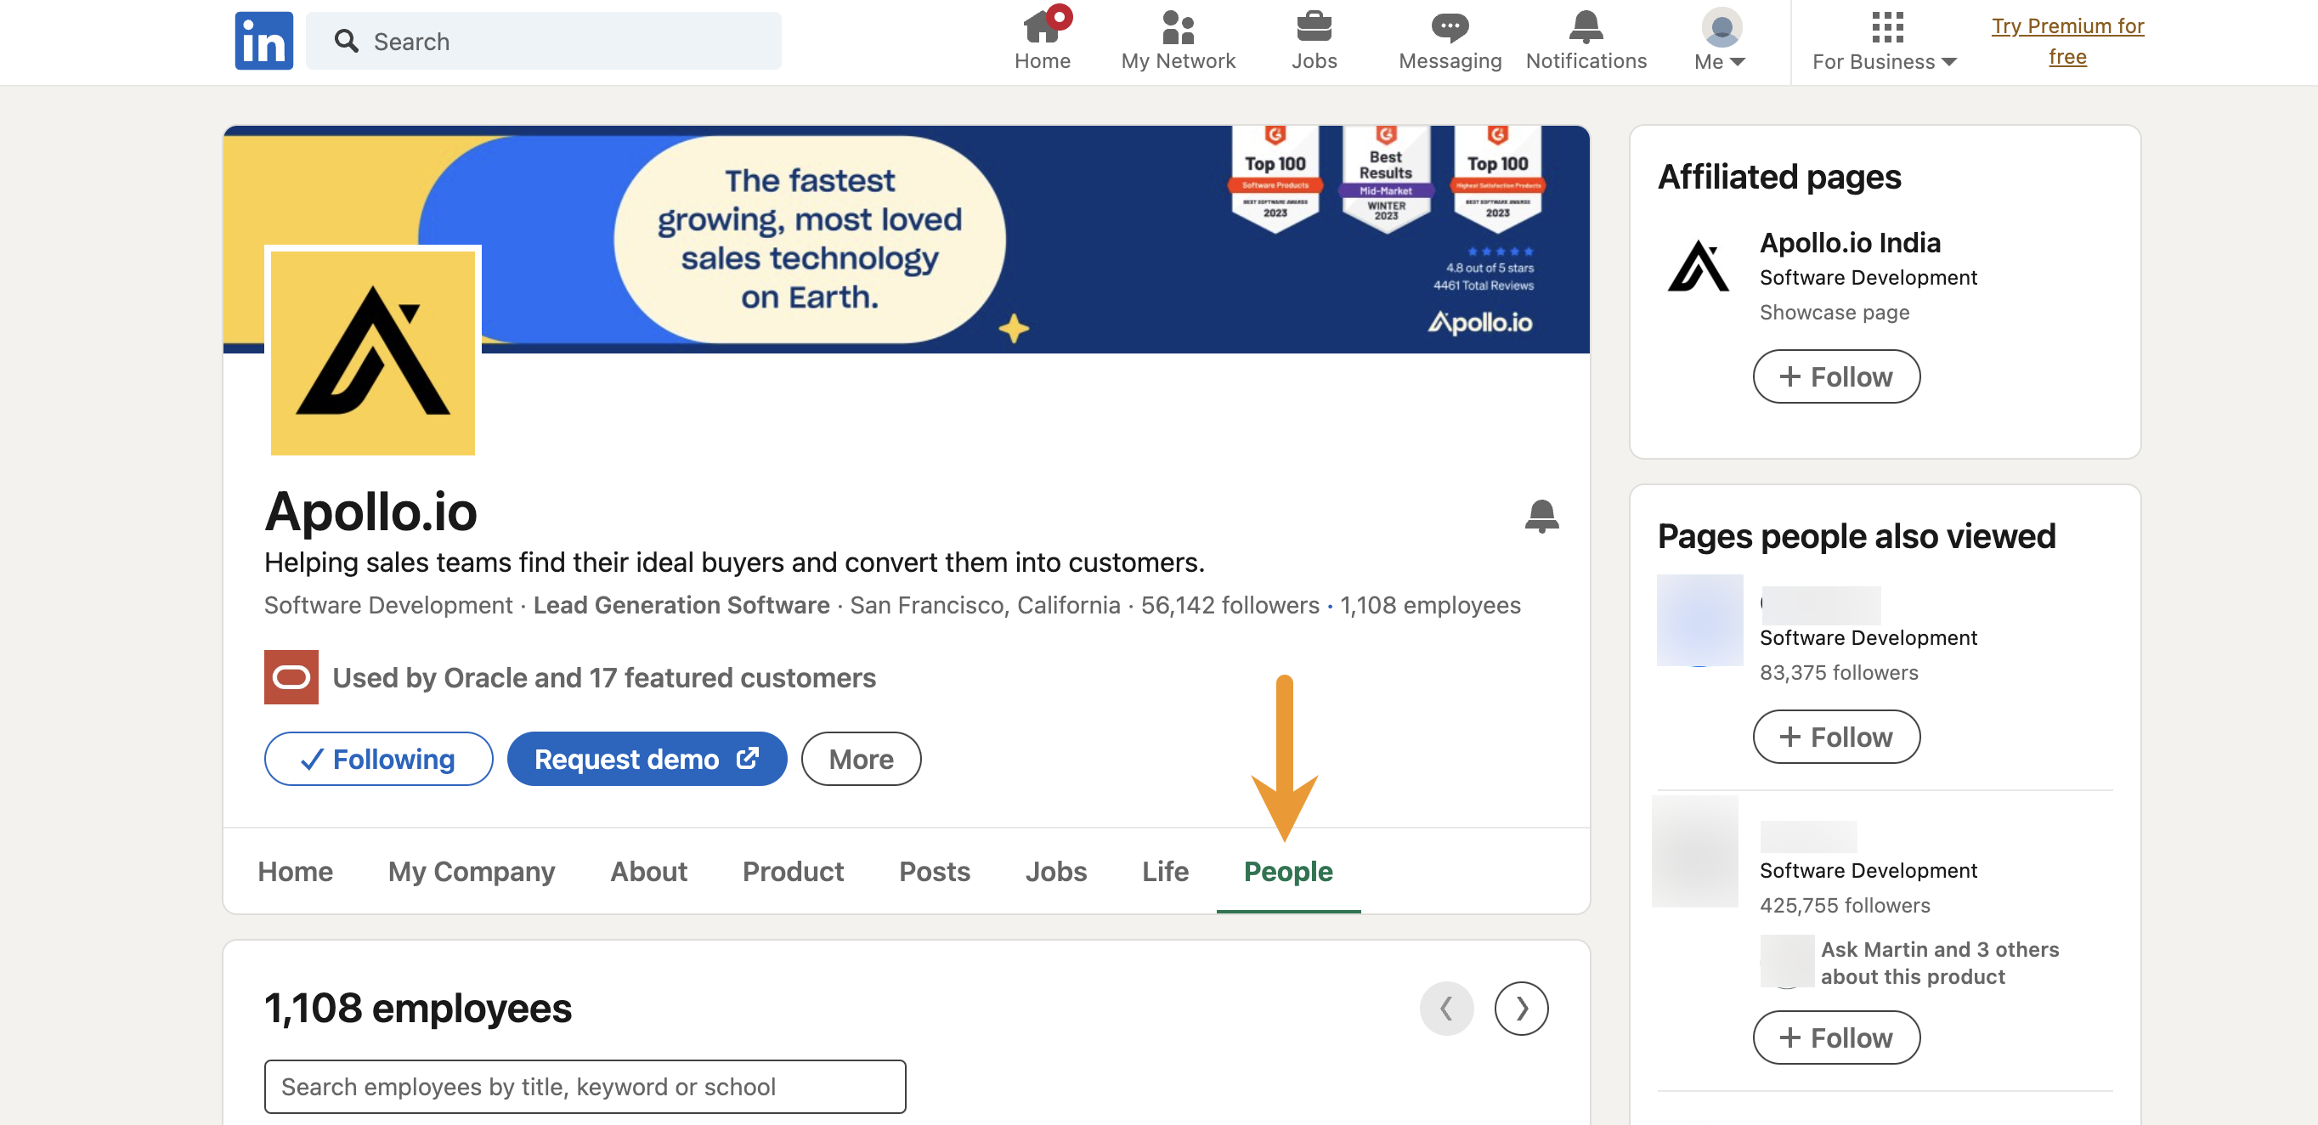2318x1125 pixels.
Task: Click the Request demo button
Action: pyautogui.click(x=643, y=759)
